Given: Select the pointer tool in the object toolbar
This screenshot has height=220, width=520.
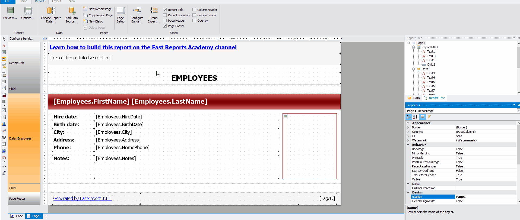Looking at the screenshot, I should (x=4, y=39).
